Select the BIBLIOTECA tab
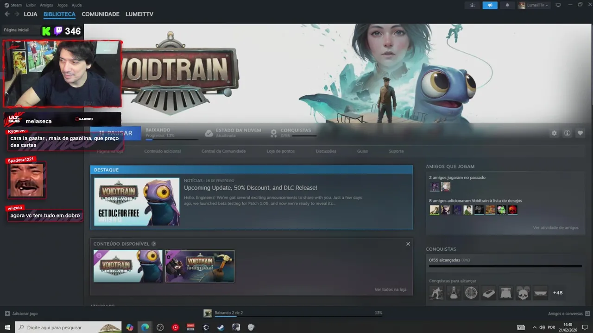Viewport: 593px width, 333px height. click(59, 14)
